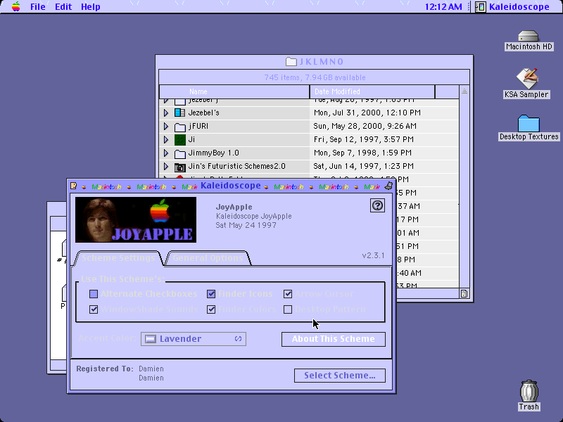Click the JKLMNO window resize corner icon
This screenshot has height=422, width=563.
(x=464, y=293)
